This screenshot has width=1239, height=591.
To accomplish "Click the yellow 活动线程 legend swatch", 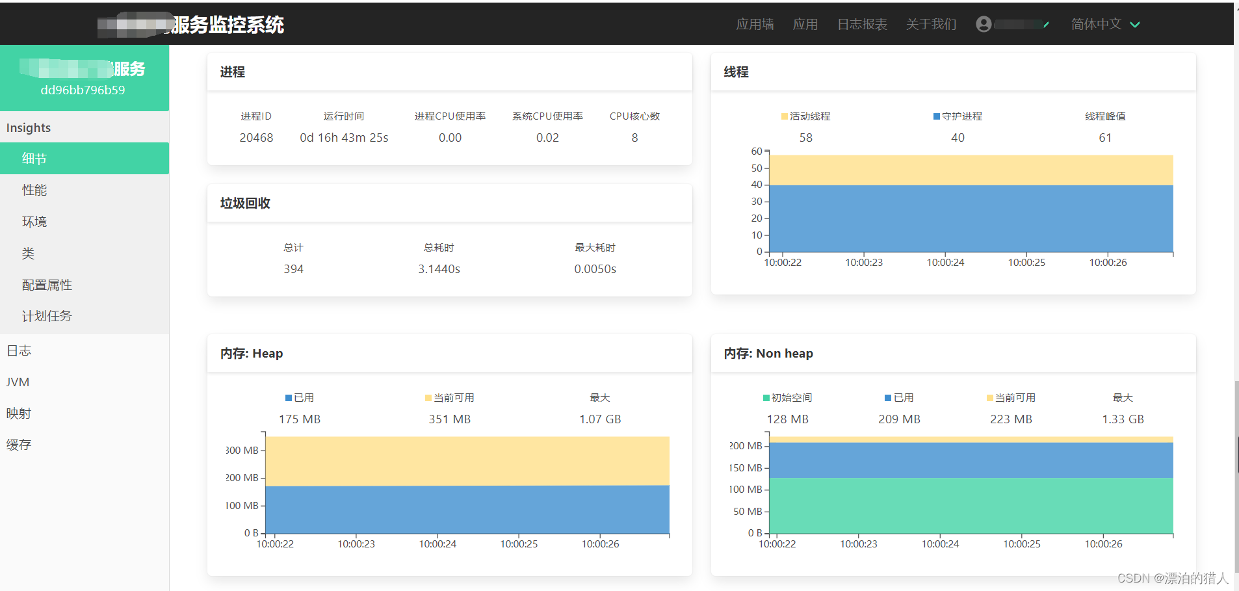I will point(785,116).
